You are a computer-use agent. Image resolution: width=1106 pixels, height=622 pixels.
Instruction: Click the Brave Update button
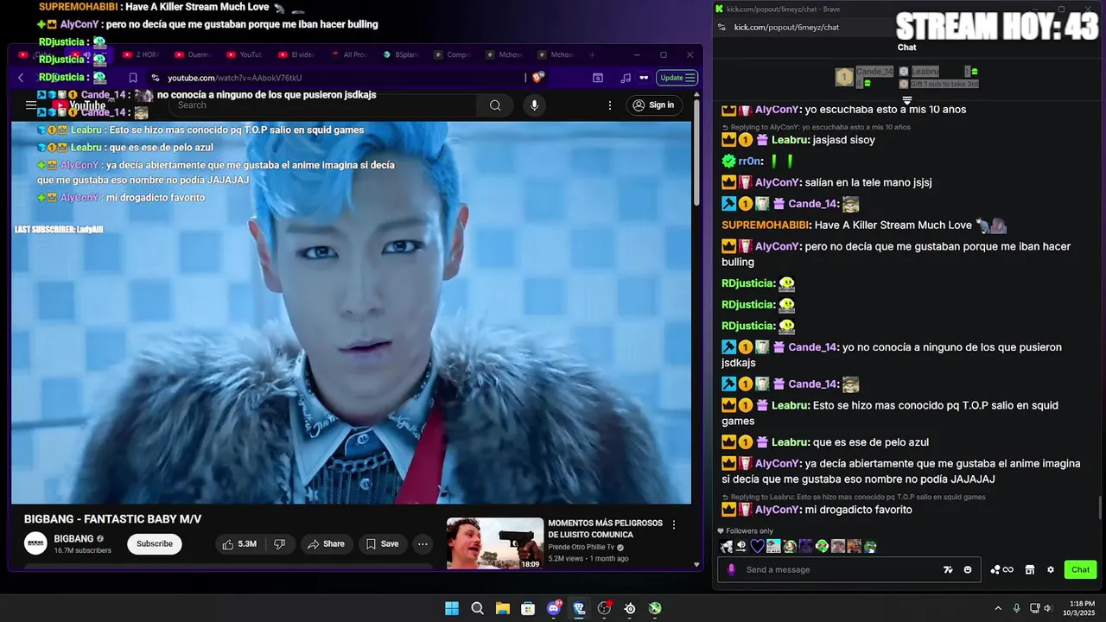pos(677,78)
